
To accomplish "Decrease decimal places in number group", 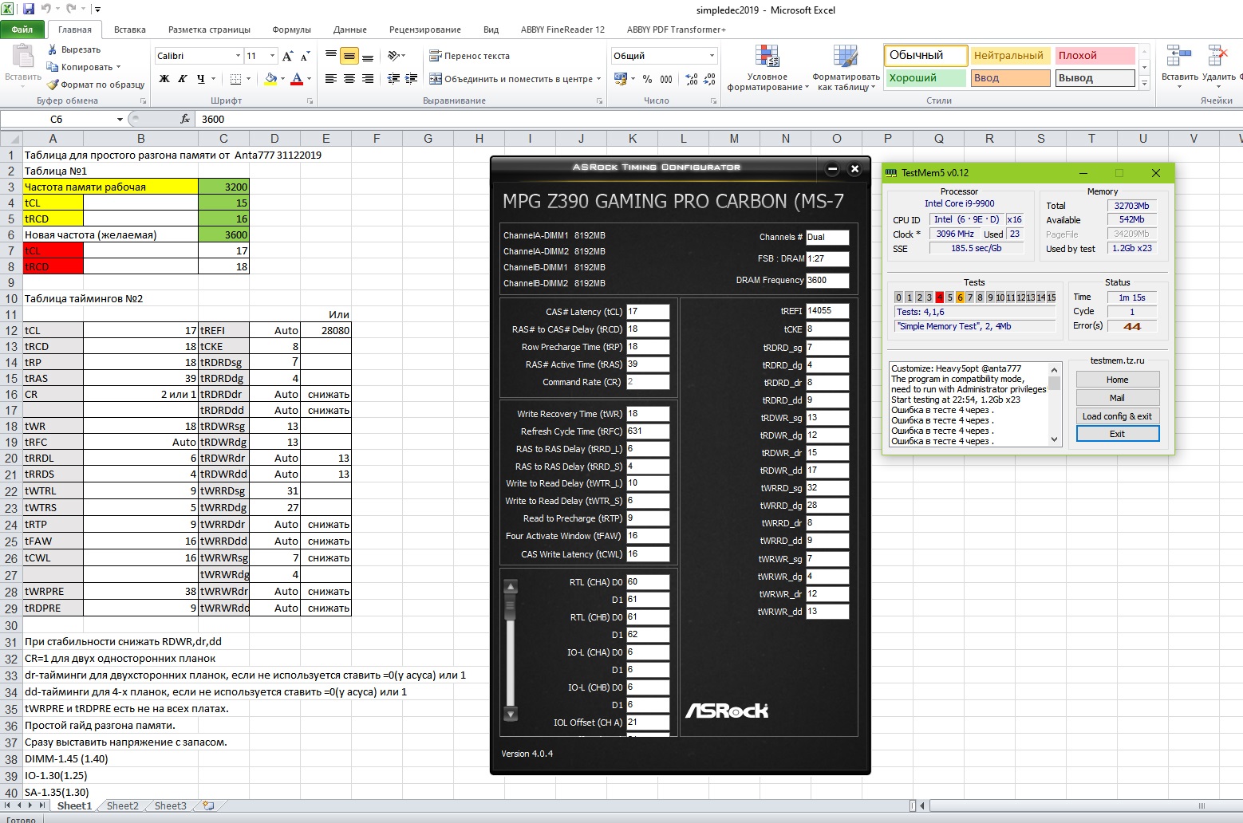I will pos(709,79).
